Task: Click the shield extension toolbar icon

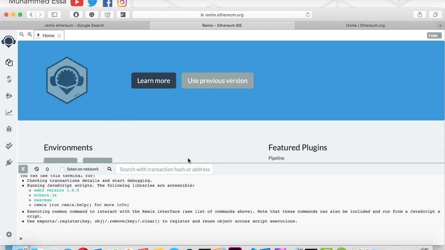Action: pos(76,15)
